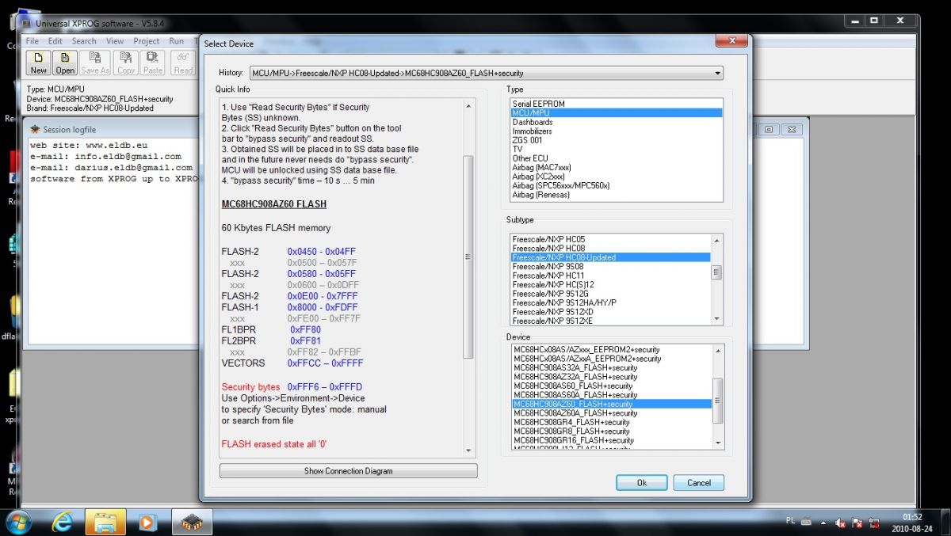Click the Ok button

tap(641, 482)
